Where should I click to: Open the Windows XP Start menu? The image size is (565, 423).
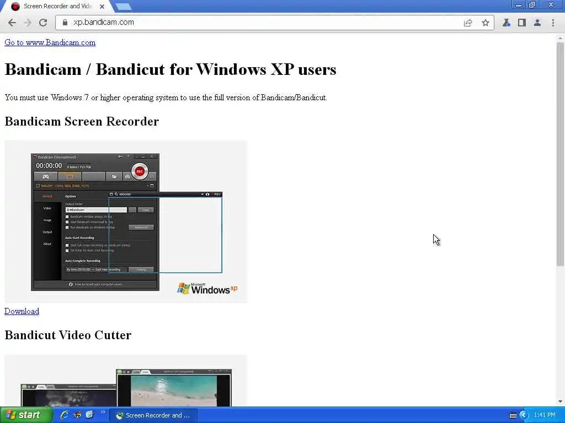pos(26,415)
